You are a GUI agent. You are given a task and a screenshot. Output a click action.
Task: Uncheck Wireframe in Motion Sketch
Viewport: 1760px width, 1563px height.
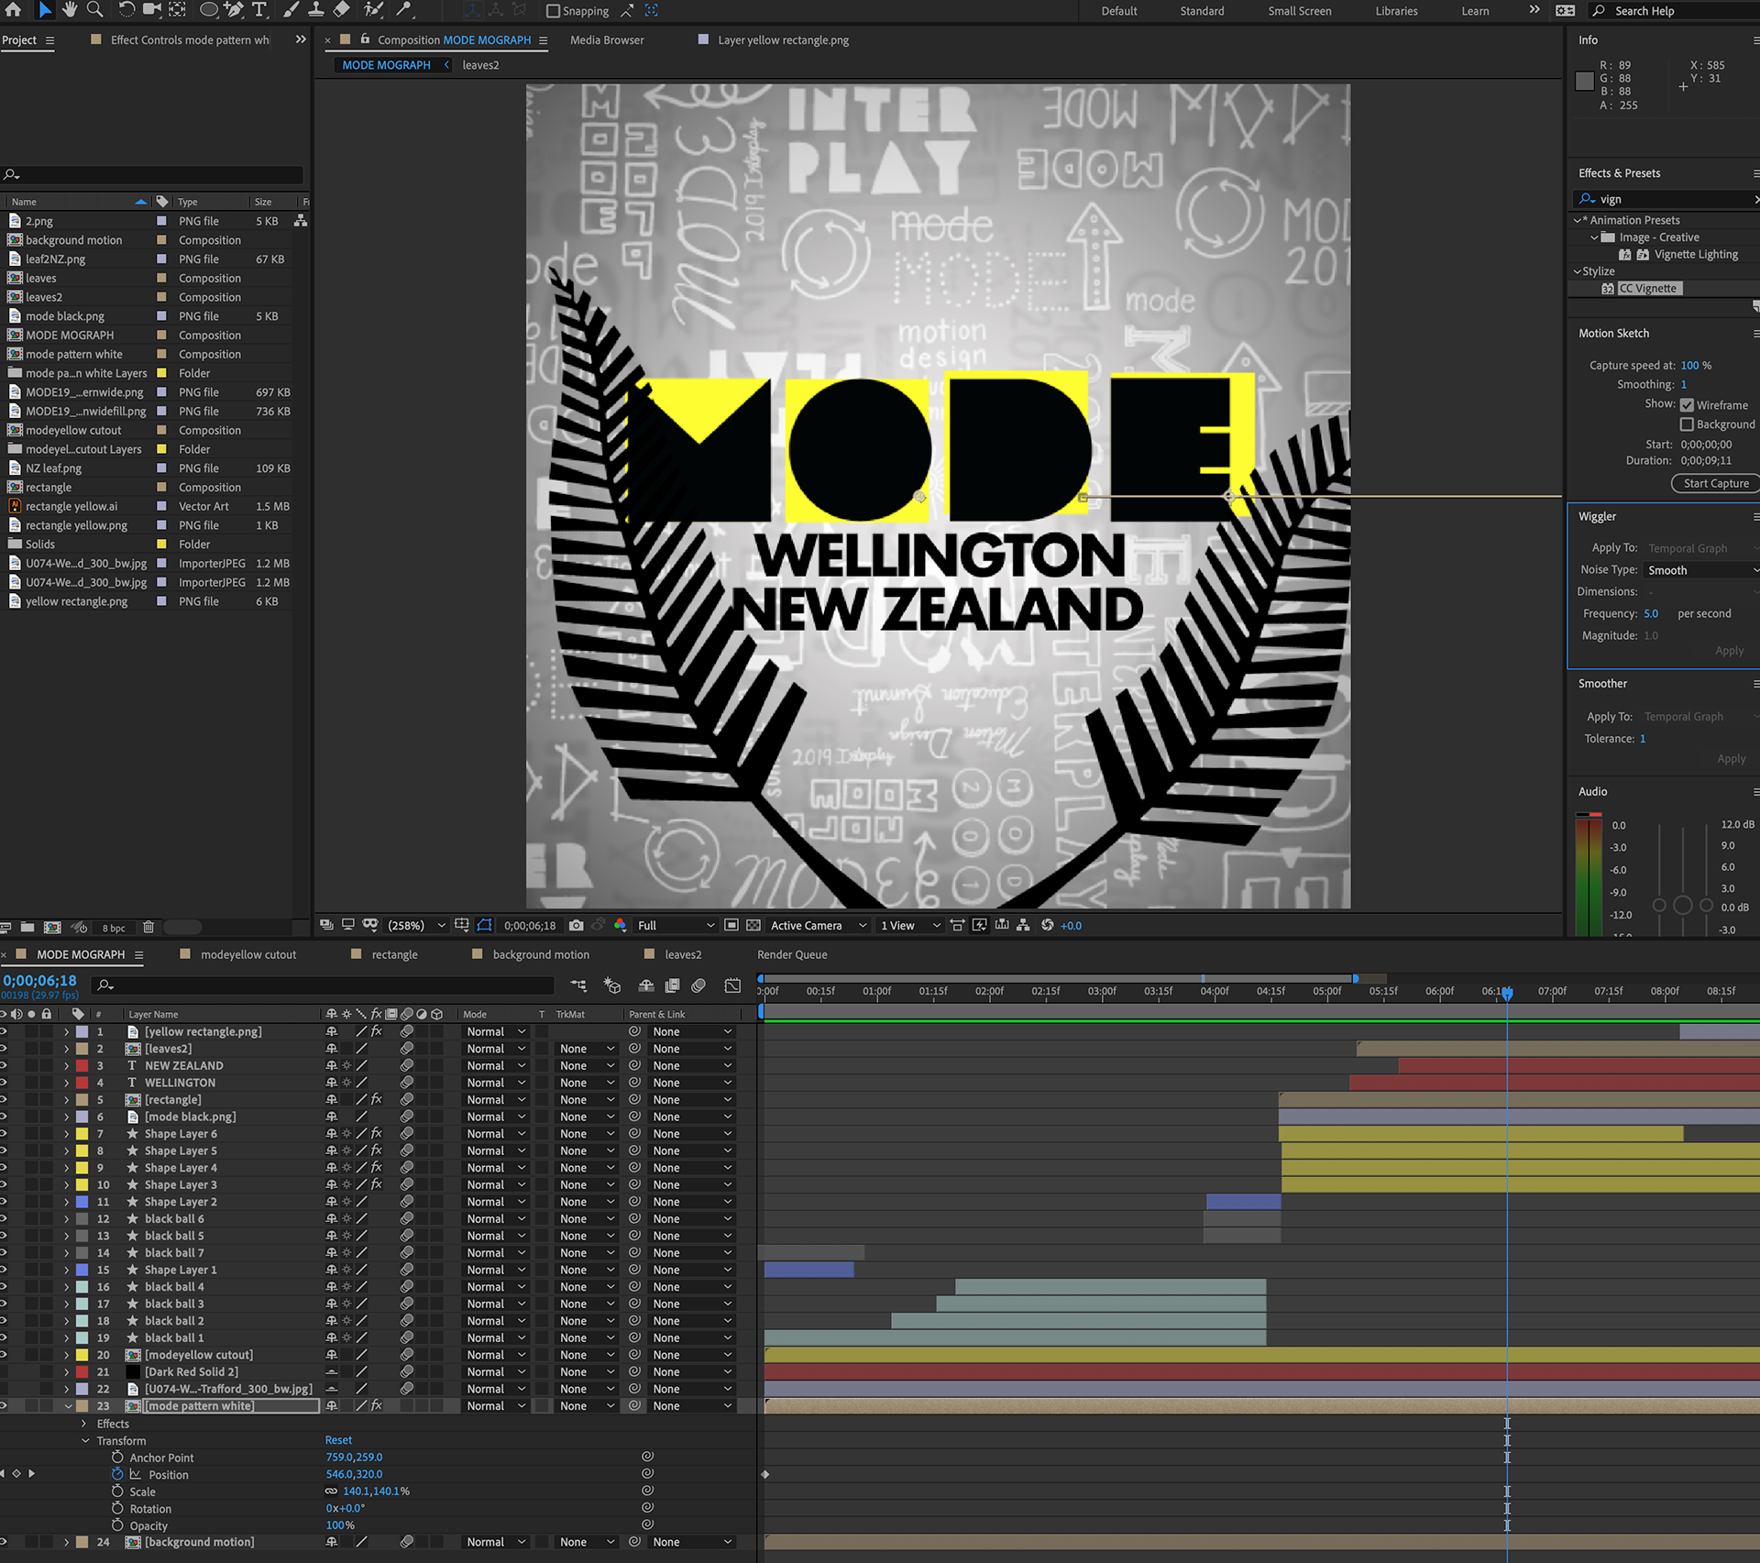(x=1687, y=405)
